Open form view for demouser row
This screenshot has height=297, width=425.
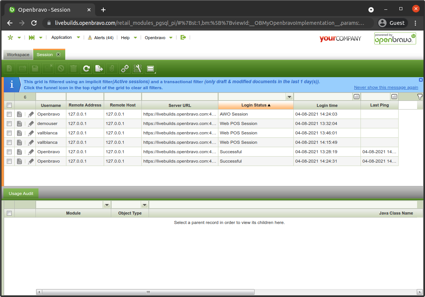pos(20,124)
